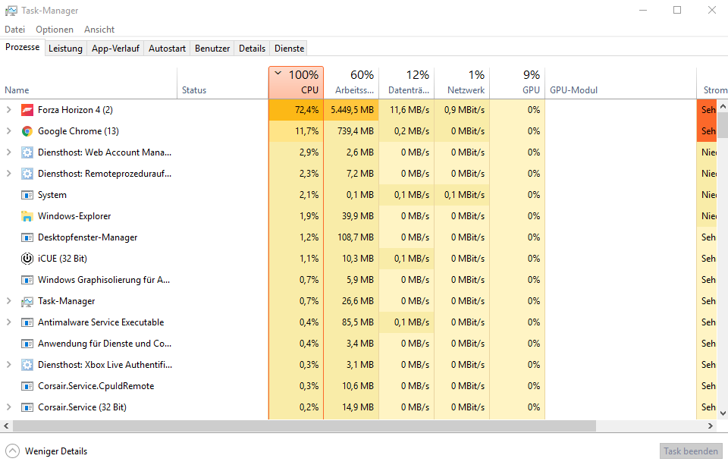Switch to the Benutzer tab
728x468 pixels.
tap(212, 49)
